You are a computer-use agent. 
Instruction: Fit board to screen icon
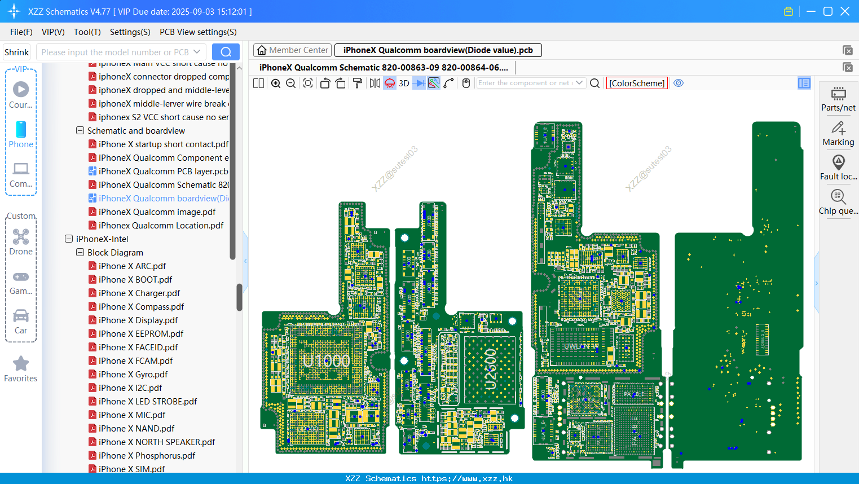pyautogui.click(x=308, y=83)
